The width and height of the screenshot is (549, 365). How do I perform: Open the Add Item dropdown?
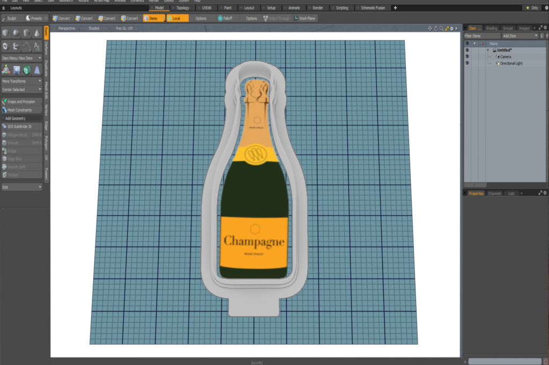click(x=520, y=35)
